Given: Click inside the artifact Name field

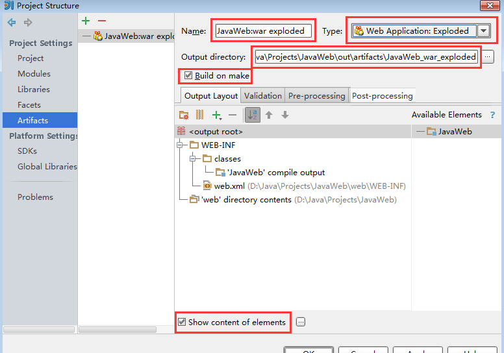Looking at the screenshot, I should coord(264,31).
